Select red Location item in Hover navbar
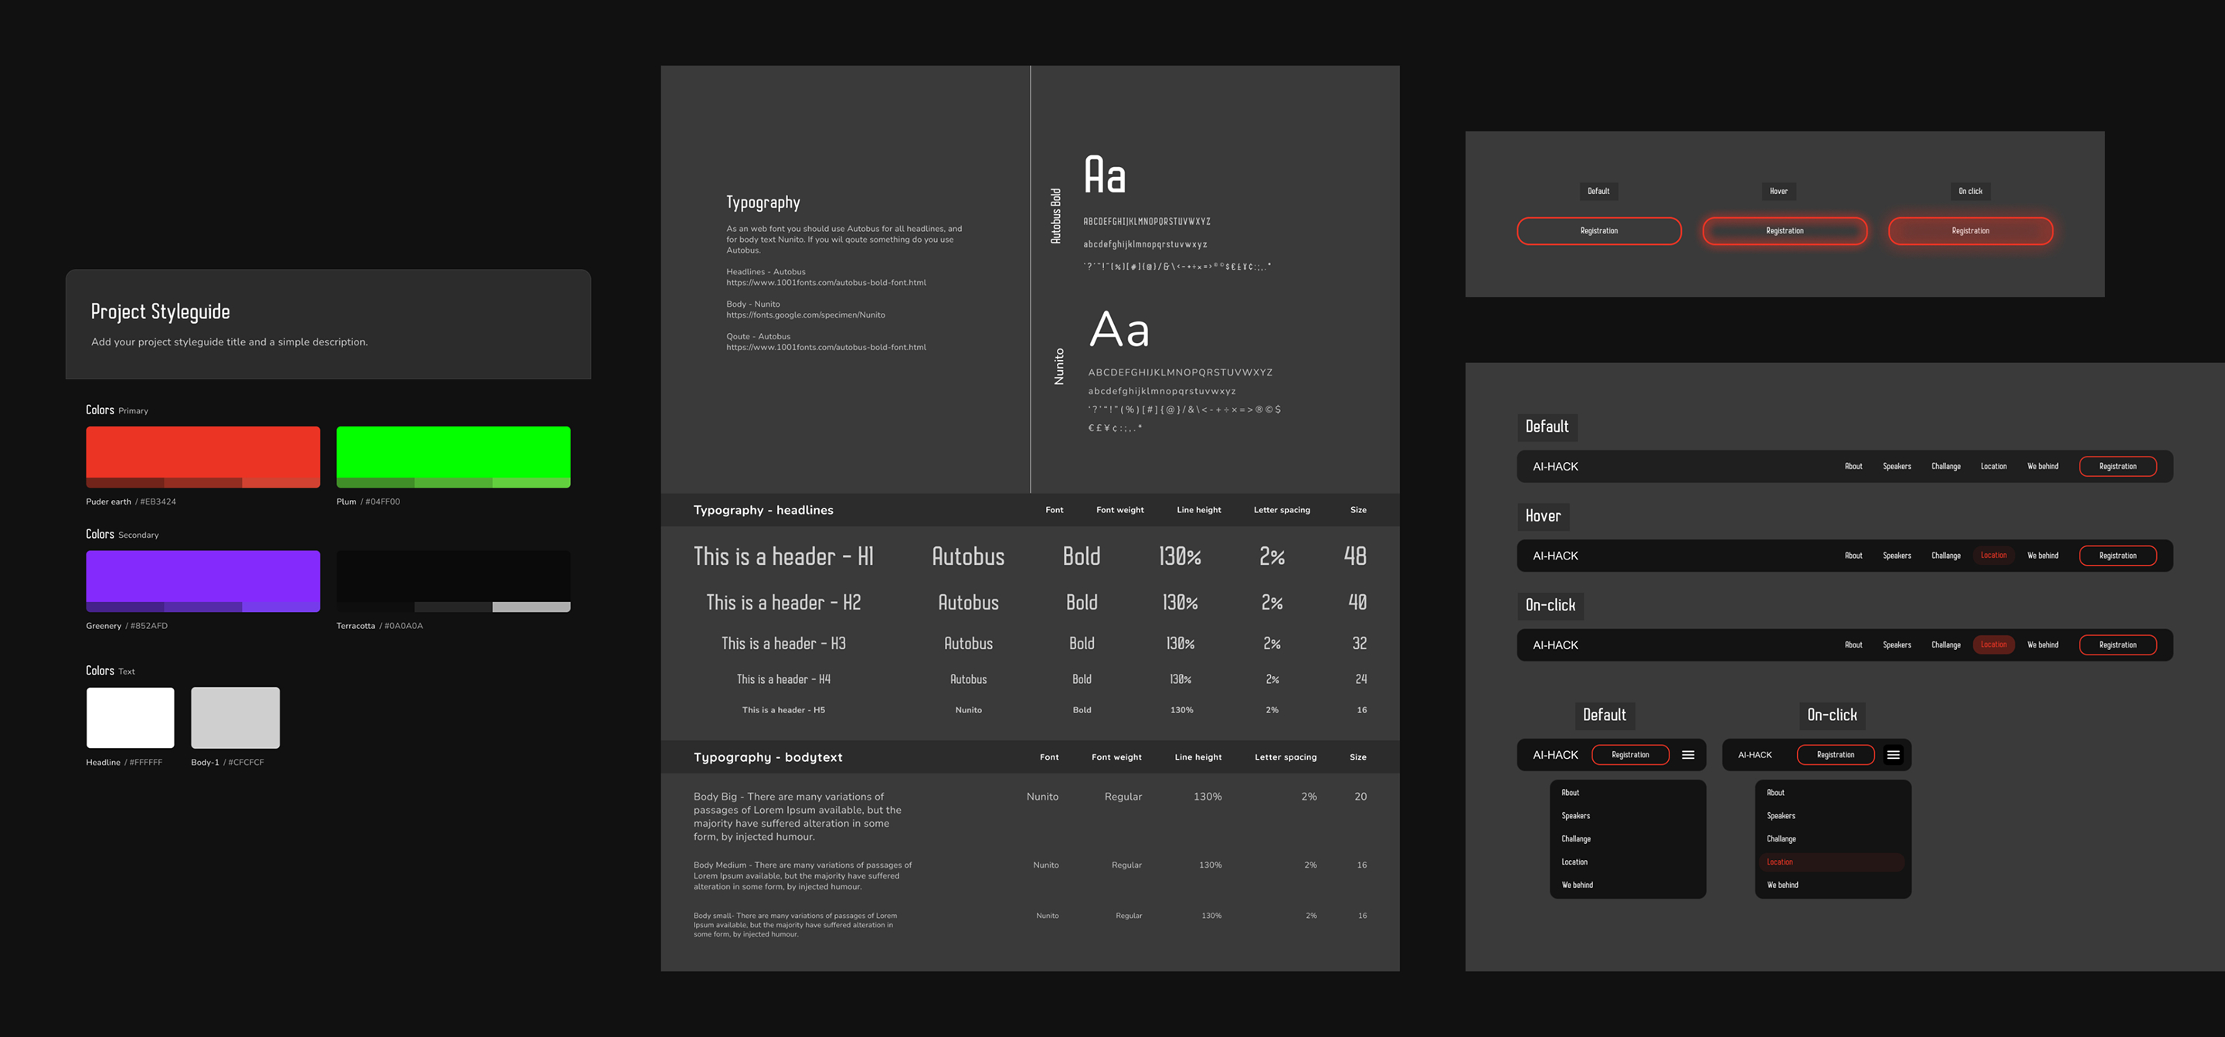Viewport: 2225px width, 1037px height. pyautogui.click(x=1992, y=556)
